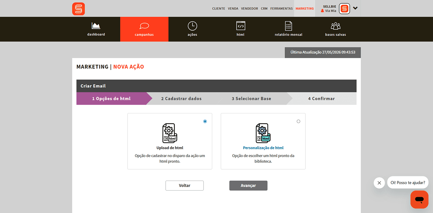
Task: Open the VENDA menu
Action: (x=233, y=9)
